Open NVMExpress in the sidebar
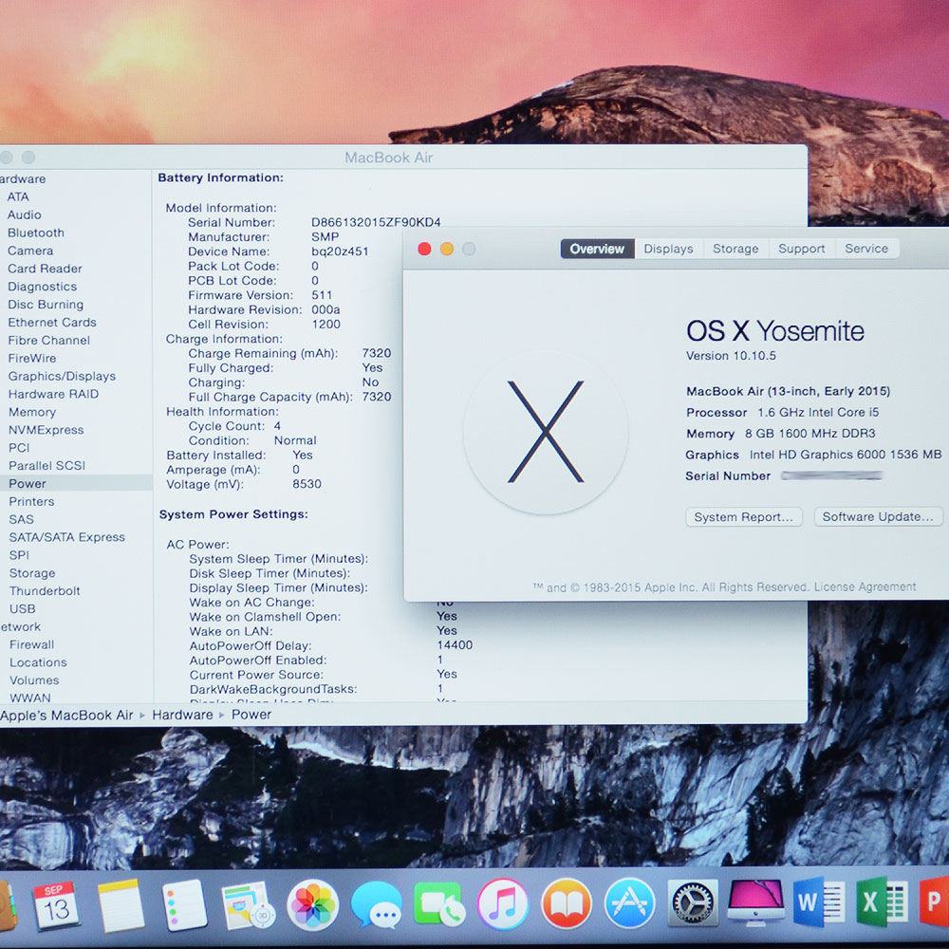Screen dimensions: 949x949 point(46,430)
